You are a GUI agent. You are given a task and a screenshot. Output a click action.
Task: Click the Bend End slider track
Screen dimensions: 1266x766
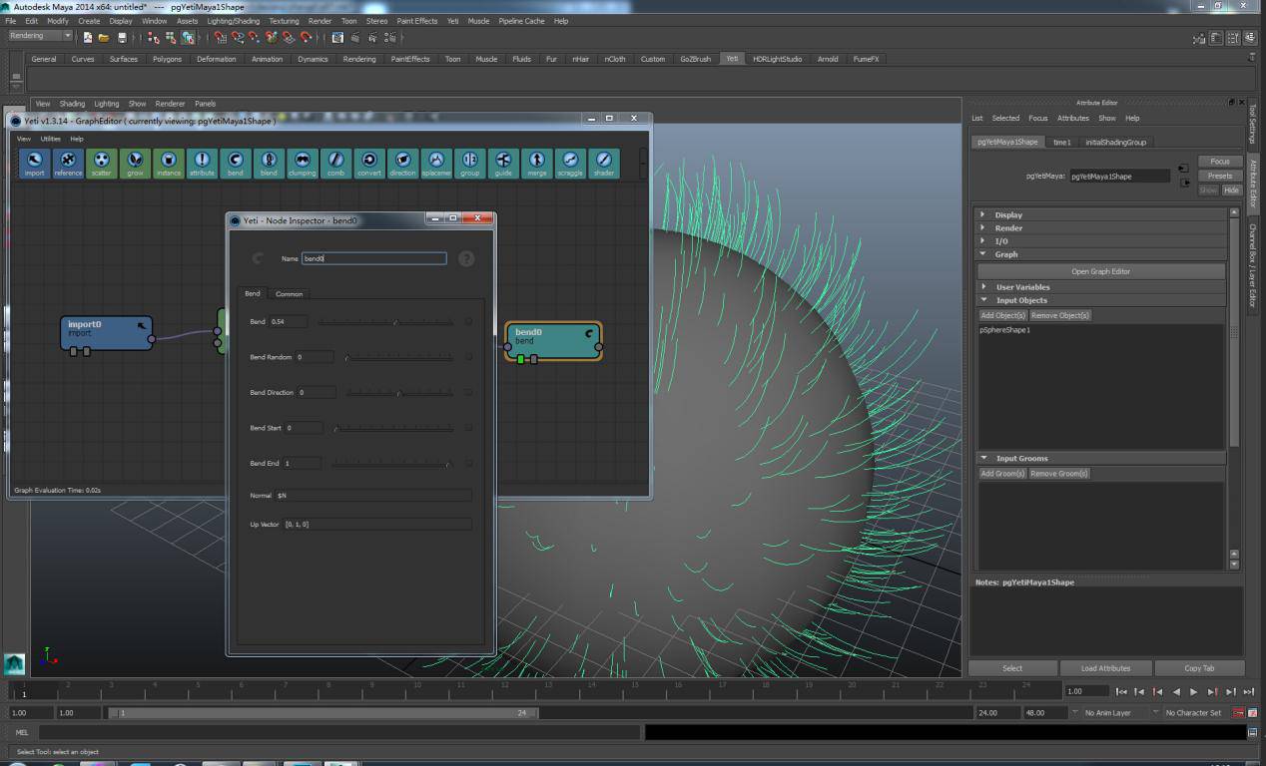[x=391, y=464]
